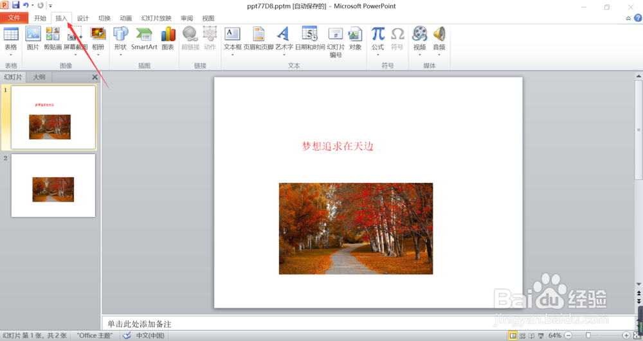Click the spell check status bar icon
643x341 pixels.
click(x=127, y=336)
